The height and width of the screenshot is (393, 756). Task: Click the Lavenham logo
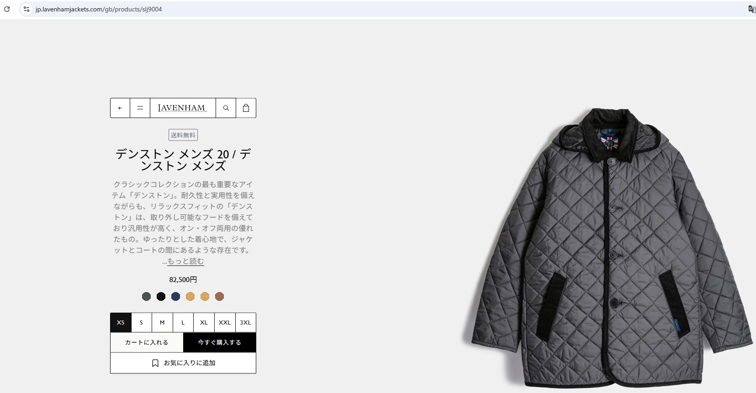tap(183, 108)
